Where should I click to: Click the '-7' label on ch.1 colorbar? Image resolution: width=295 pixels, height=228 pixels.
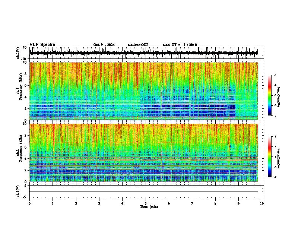point(275,115)
